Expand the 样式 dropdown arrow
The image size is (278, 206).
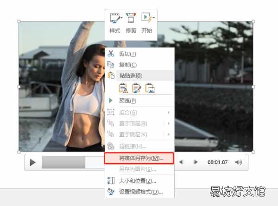click(x=121, y=18)
